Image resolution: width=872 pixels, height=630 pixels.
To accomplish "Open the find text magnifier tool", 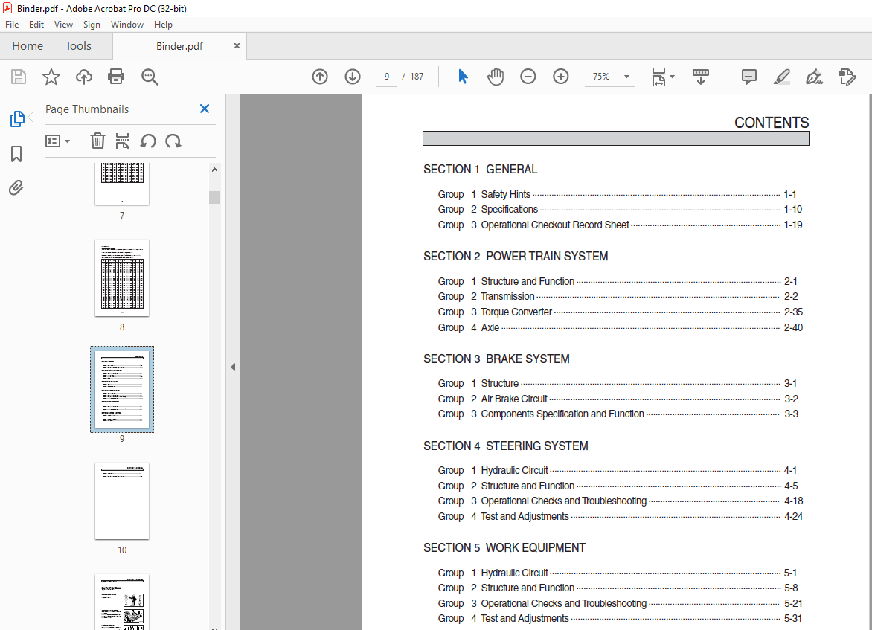I will 150,77.
